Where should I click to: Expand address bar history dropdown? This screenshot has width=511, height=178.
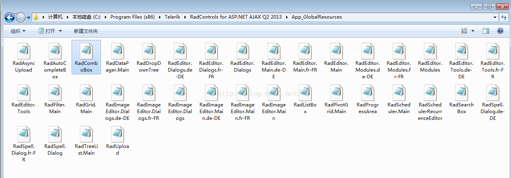(x=495, y=17)
